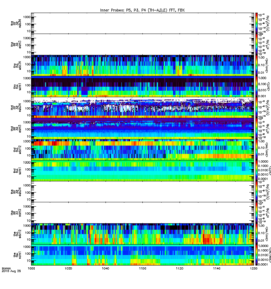The width and height of the screenshot is (271, 289).
Task: Click the 1100 time tick label on x-axis
Action: click(142, 268)
